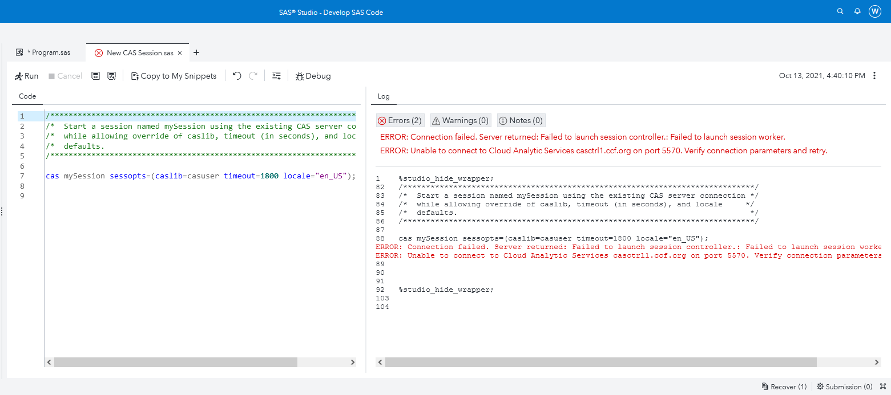This screenshot has width=891, height=395.
Task: Click Copy to My Snippets
Action: pyautogui.click(x=174, y=75)
